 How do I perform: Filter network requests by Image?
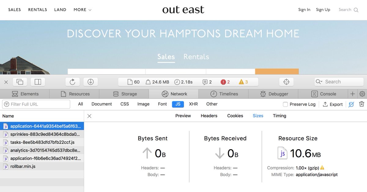click(x=143, y=104)
